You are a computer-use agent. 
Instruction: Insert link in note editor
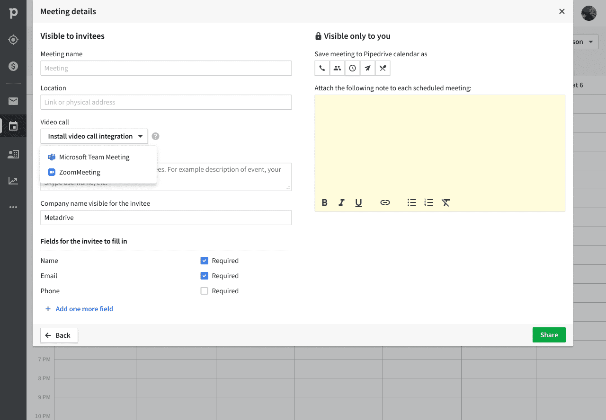(385, 202)
